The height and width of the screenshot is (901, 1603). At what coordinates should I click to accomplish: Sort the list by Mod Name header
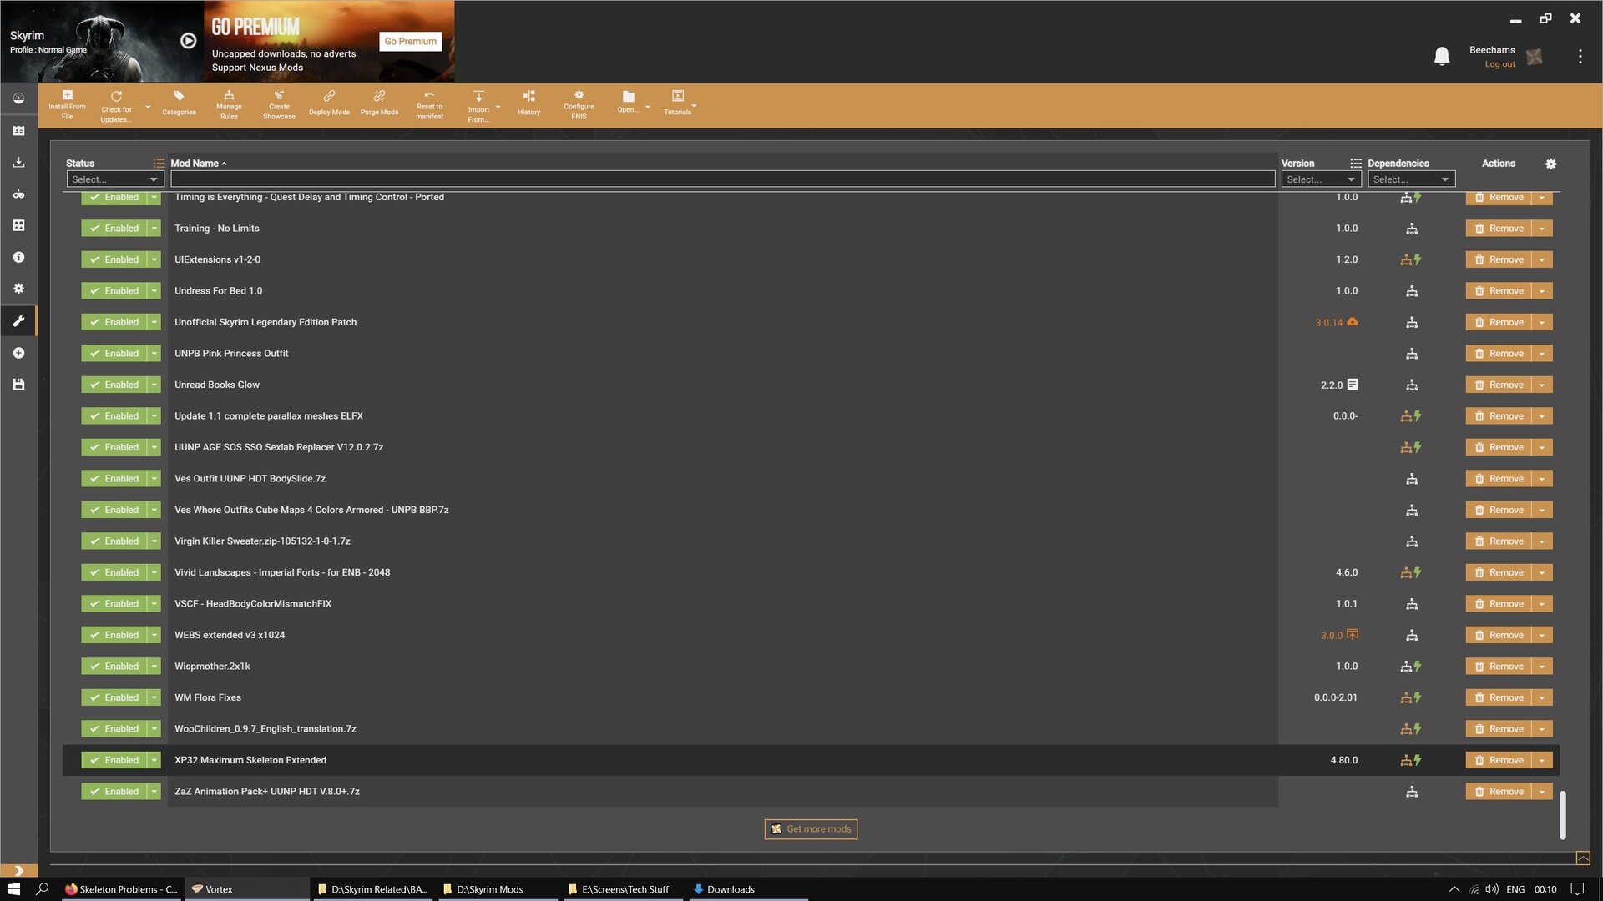(199, 164)
